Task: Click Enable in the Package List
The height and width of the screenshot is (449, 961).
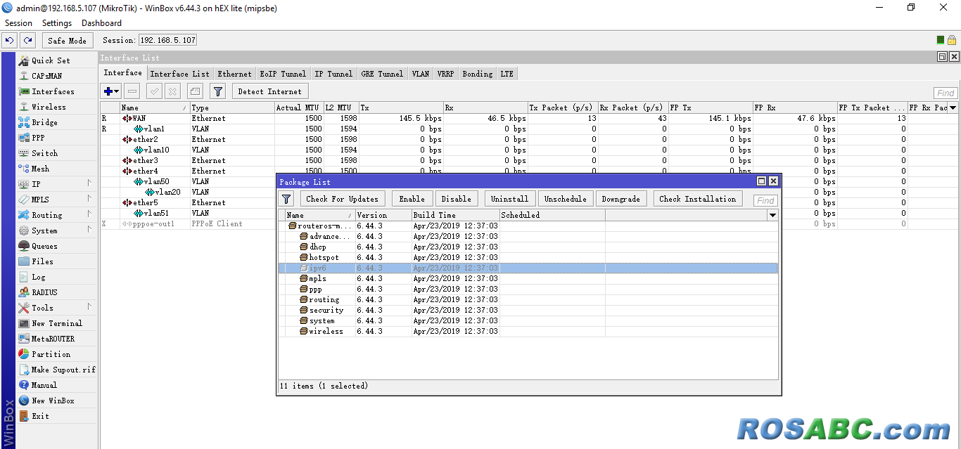Action: (x=412, y=199)
